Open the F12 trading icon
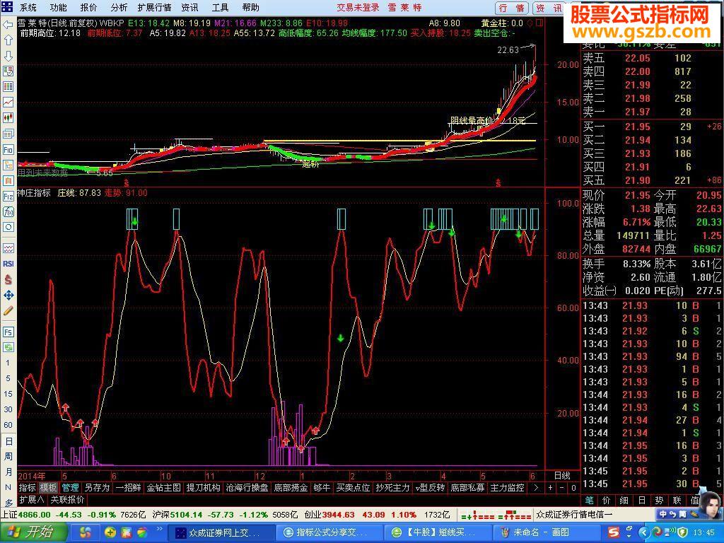The image size is (724, 543). (8, 197)
